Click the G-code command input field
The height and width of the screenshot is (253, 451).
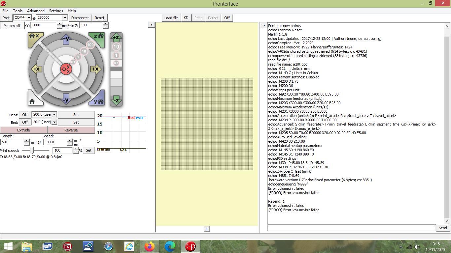coord(351,228)
